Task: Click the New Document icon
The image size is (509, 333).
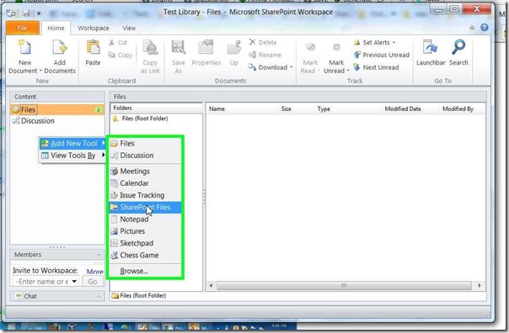Action: coord(24,47)
